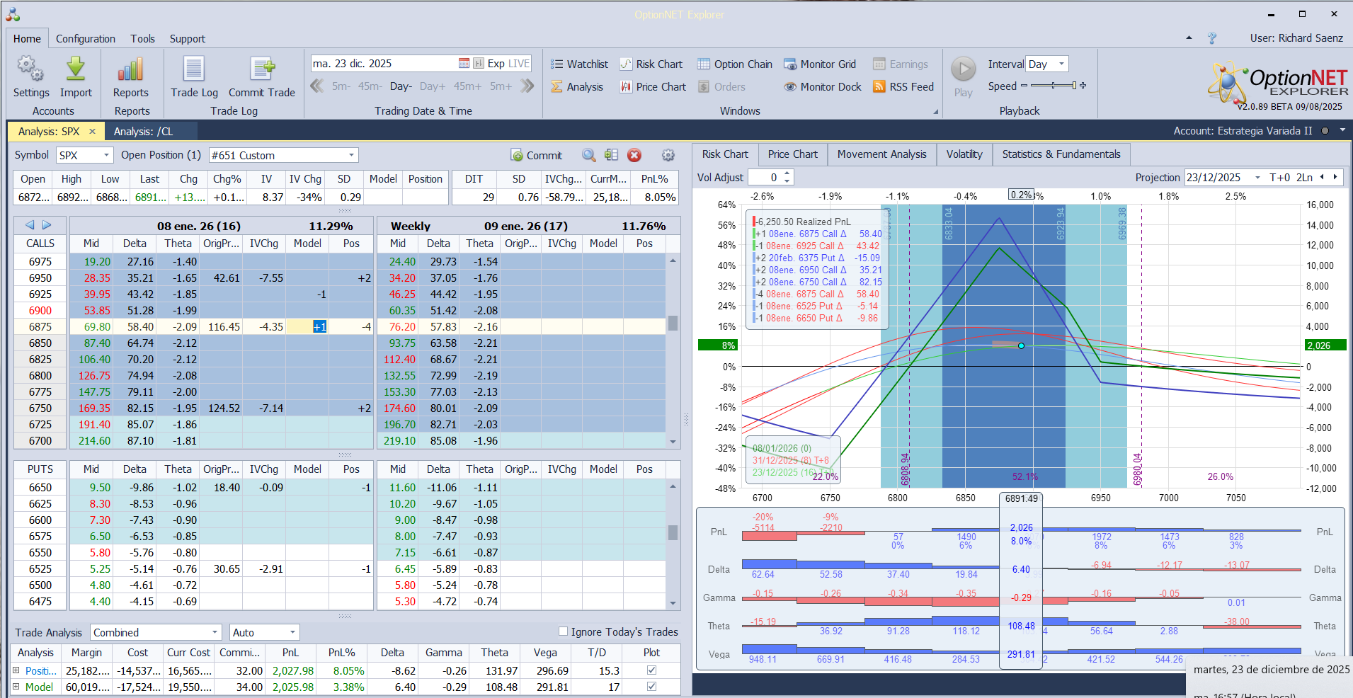
Task: Switch to Analysis: /CL tab
Action: [x=144, y=131]
